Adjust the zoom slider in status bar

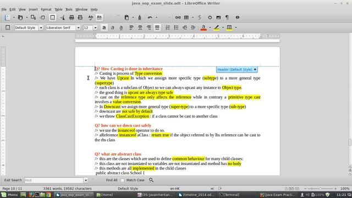point(320,189)
